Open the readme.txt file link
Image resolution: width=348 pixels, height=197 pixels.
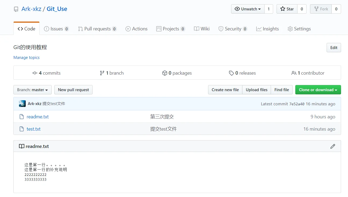38,117
